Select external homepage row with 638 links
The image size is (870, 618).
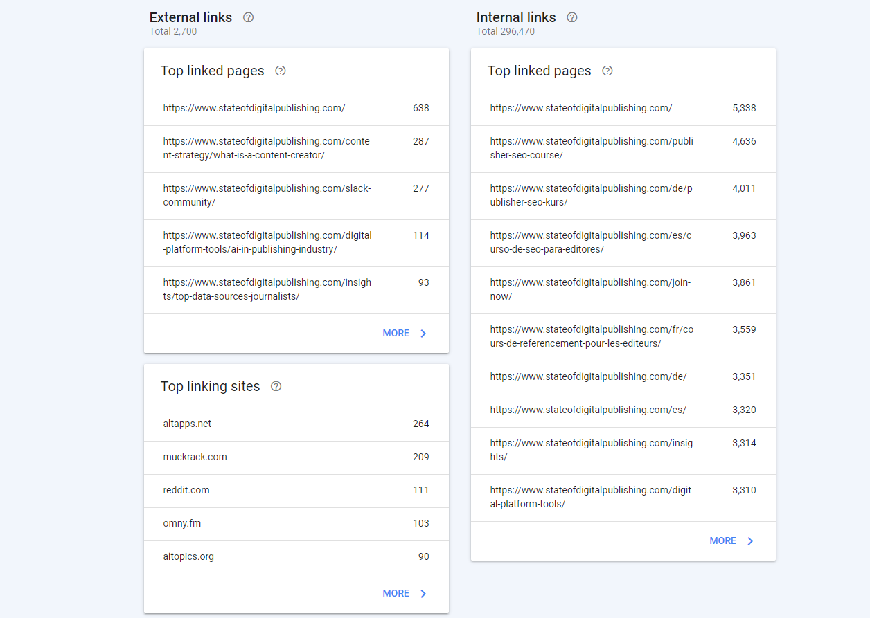click(296, 108)
